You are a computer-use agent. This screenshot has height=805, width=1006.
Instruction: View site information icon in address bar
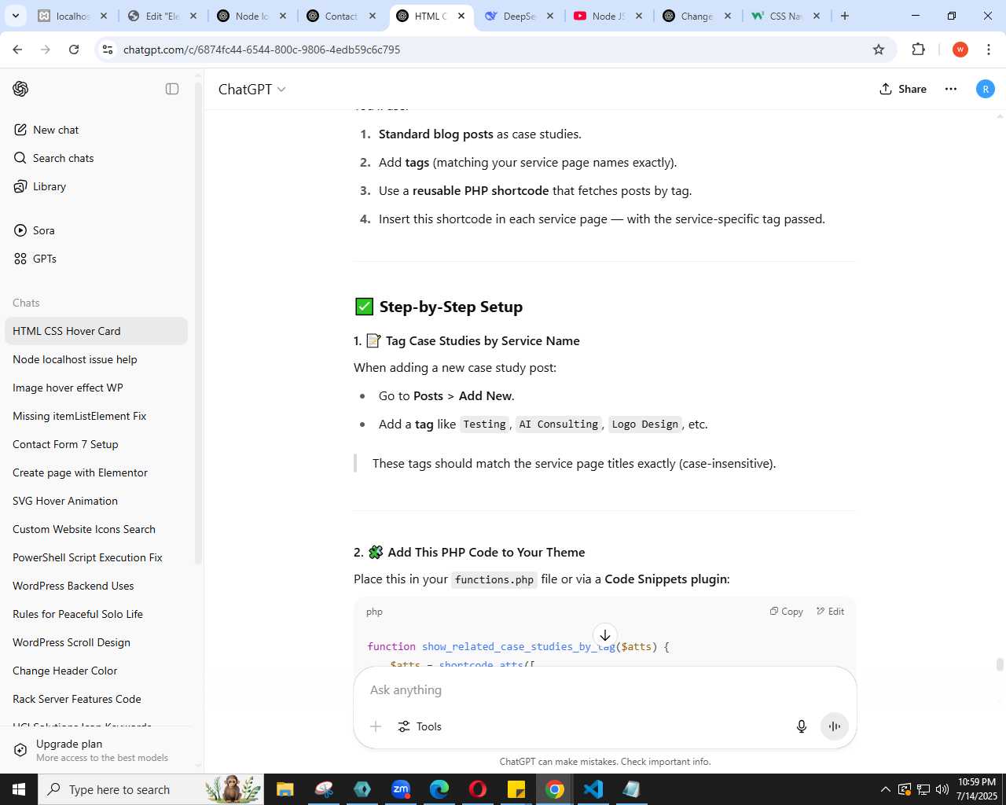108,50
